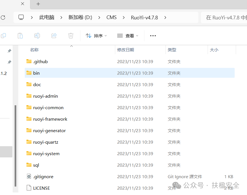Click the copy icon in toolbar

coord(3,36)
